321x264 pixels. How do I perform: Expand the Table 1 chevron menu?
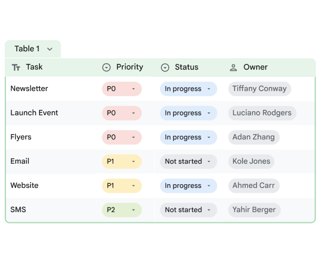coord(50,49)
